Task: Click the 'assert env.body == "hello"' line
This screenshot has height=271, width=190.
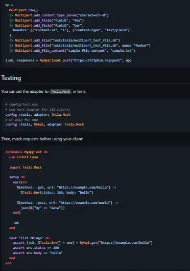Action: (38, 253)
